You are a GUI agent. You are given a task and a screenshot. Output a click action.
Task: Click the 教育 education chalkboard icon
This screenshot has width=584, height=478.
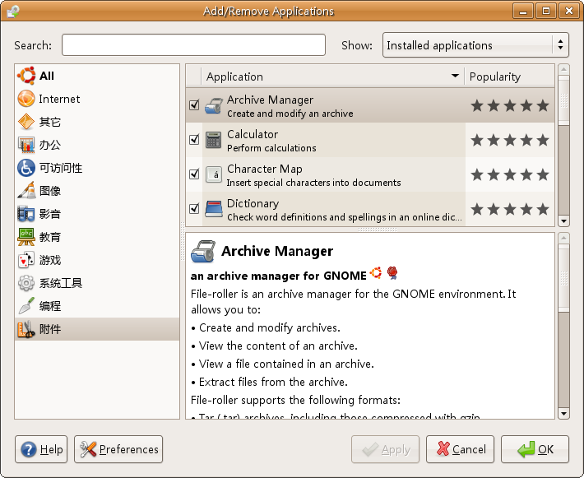[x=26, y=237]
